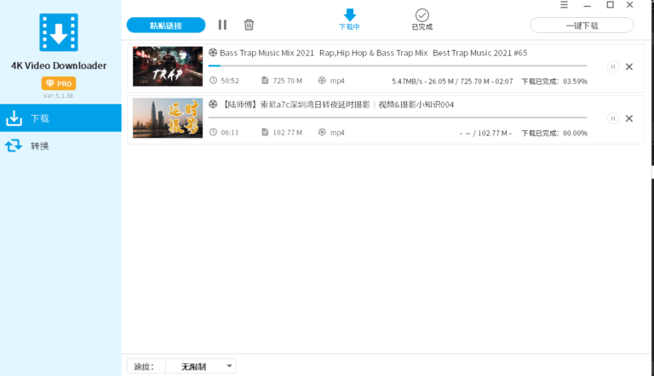Remove the 陆师傅 延时摄影 video download
The width and height of the screenshot is (654, 376).
pos(629,118)
